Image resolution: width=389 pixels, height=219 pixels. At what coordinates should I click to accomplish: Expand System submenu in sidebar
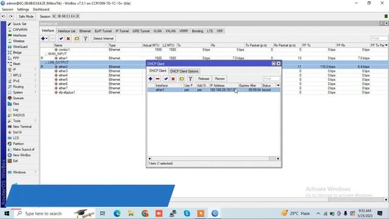tap(36, 92)
